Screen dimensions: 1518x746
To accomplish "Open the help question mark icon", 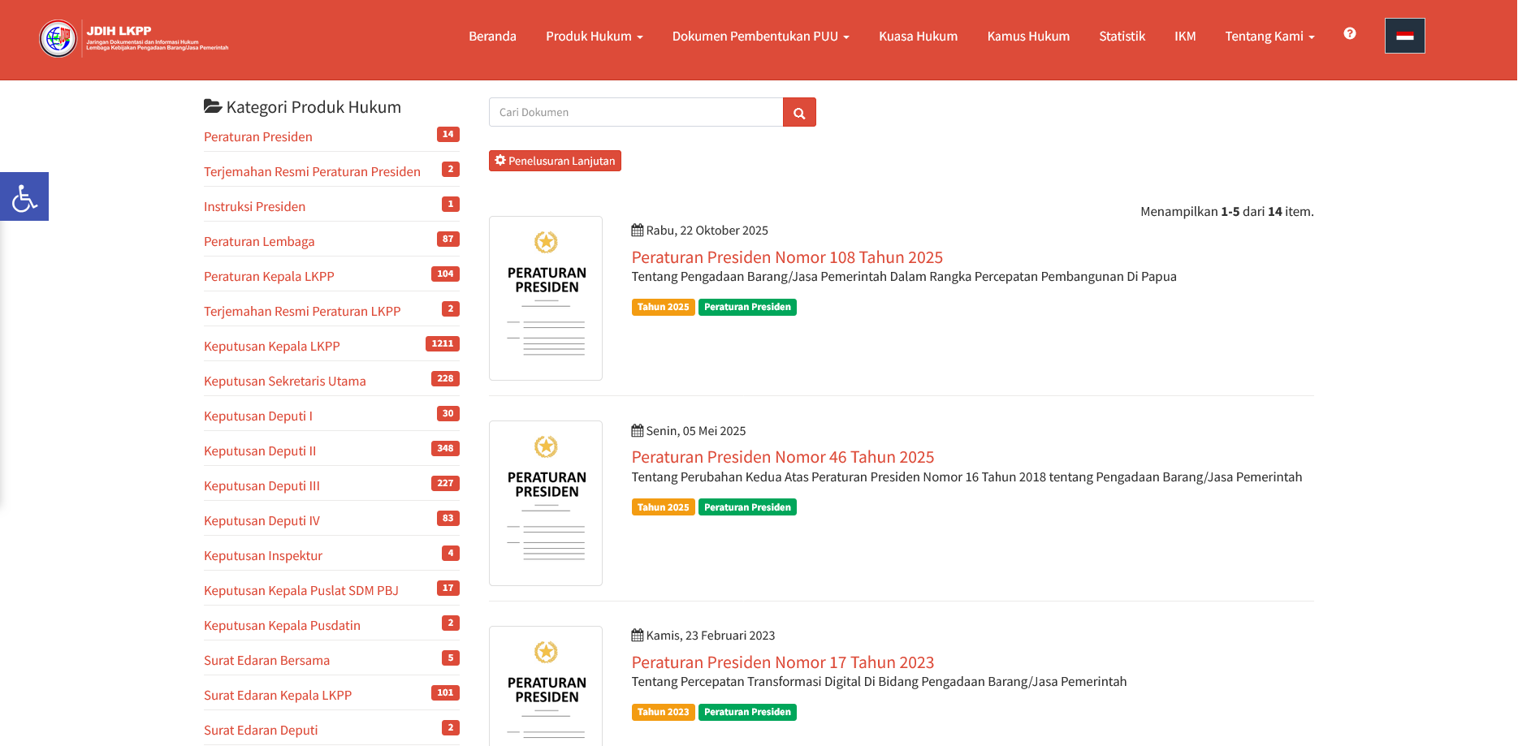I will click(1350, 33).
